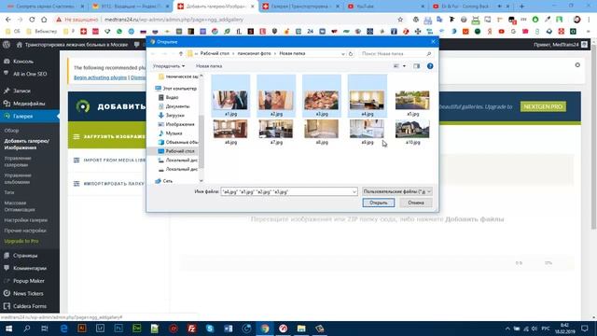This screenshot has height=336, width=597.
Task: Open Microsoft Edge from taskbar
Action: pos(63,329)
